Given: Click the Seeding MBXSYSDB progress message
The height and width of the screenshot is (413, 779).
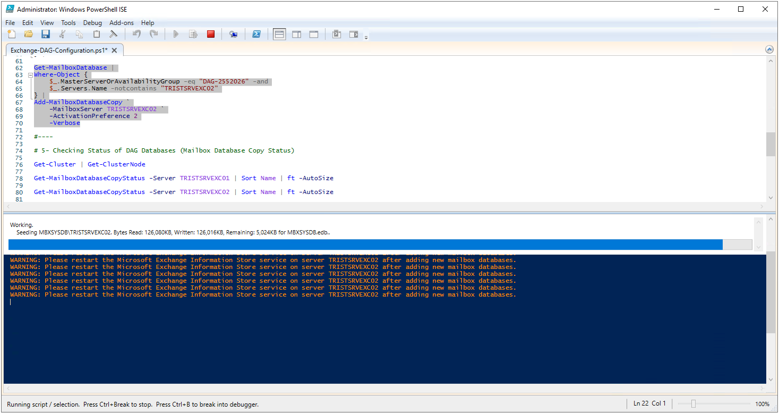Looking at the screenshot, I should [x=173, y=232].
